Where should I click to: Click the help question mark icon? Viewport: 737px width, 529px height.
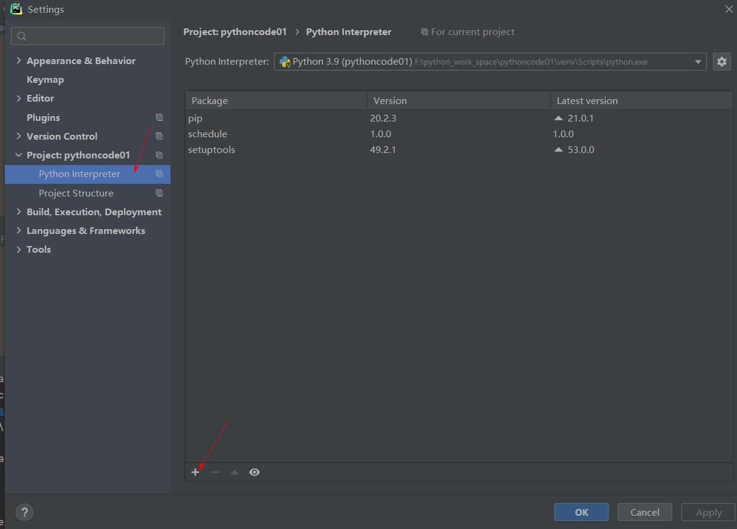pos(24,512)
